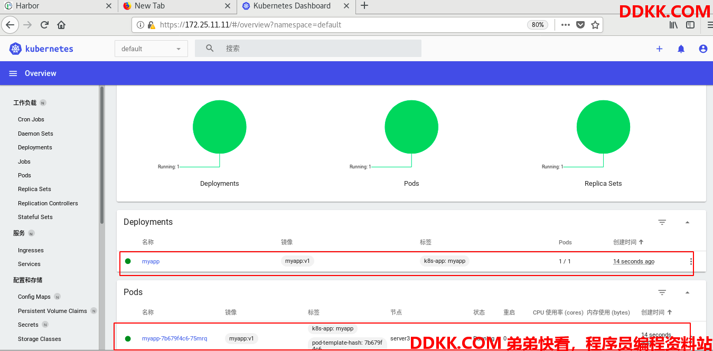This screenshot has width=713, height=351.
Task: Go back with the browser back arrow
Action: [x=11, y=25]
